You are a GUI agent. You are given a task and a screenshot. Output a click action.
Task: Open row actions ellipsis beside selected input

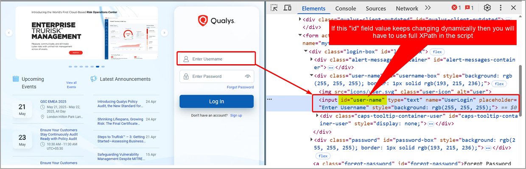pos(269,99)
